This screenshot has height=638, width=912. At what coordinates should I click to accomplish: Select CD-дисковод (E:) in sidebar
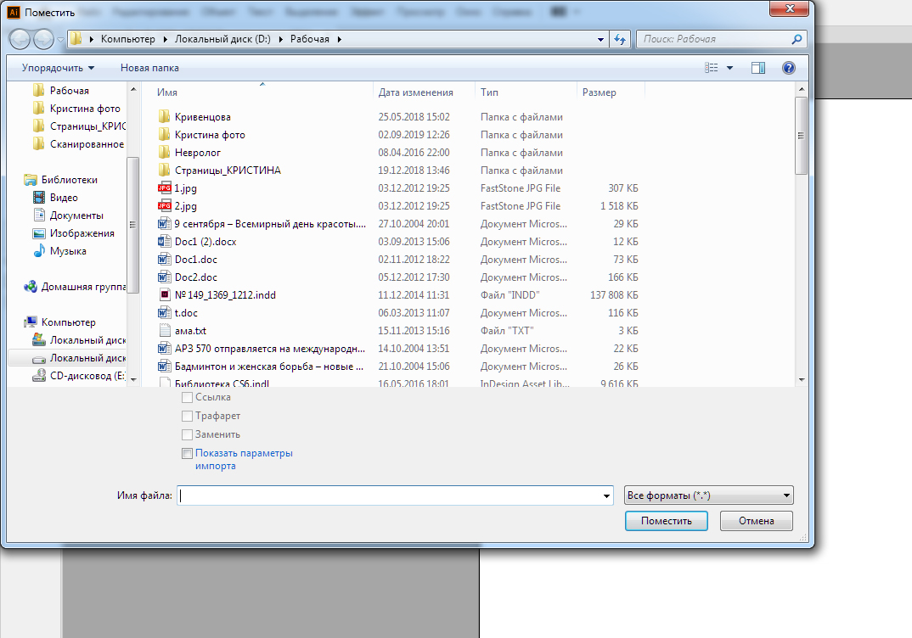79,375
